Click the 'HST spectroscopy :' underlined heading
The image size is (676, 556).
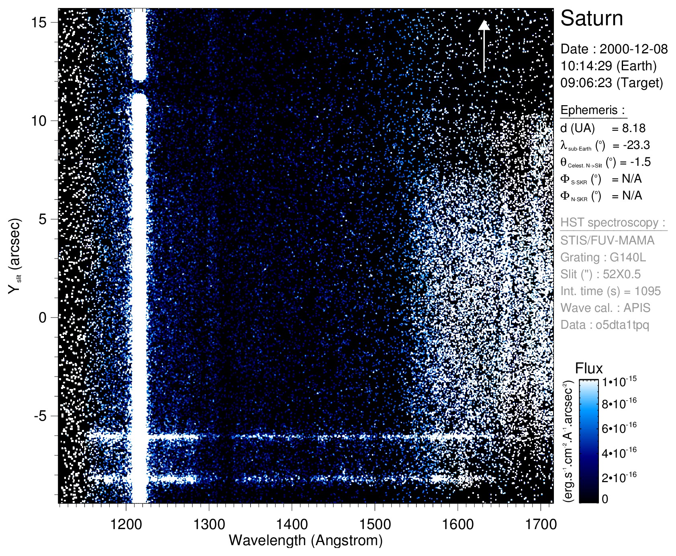(613, 223)
